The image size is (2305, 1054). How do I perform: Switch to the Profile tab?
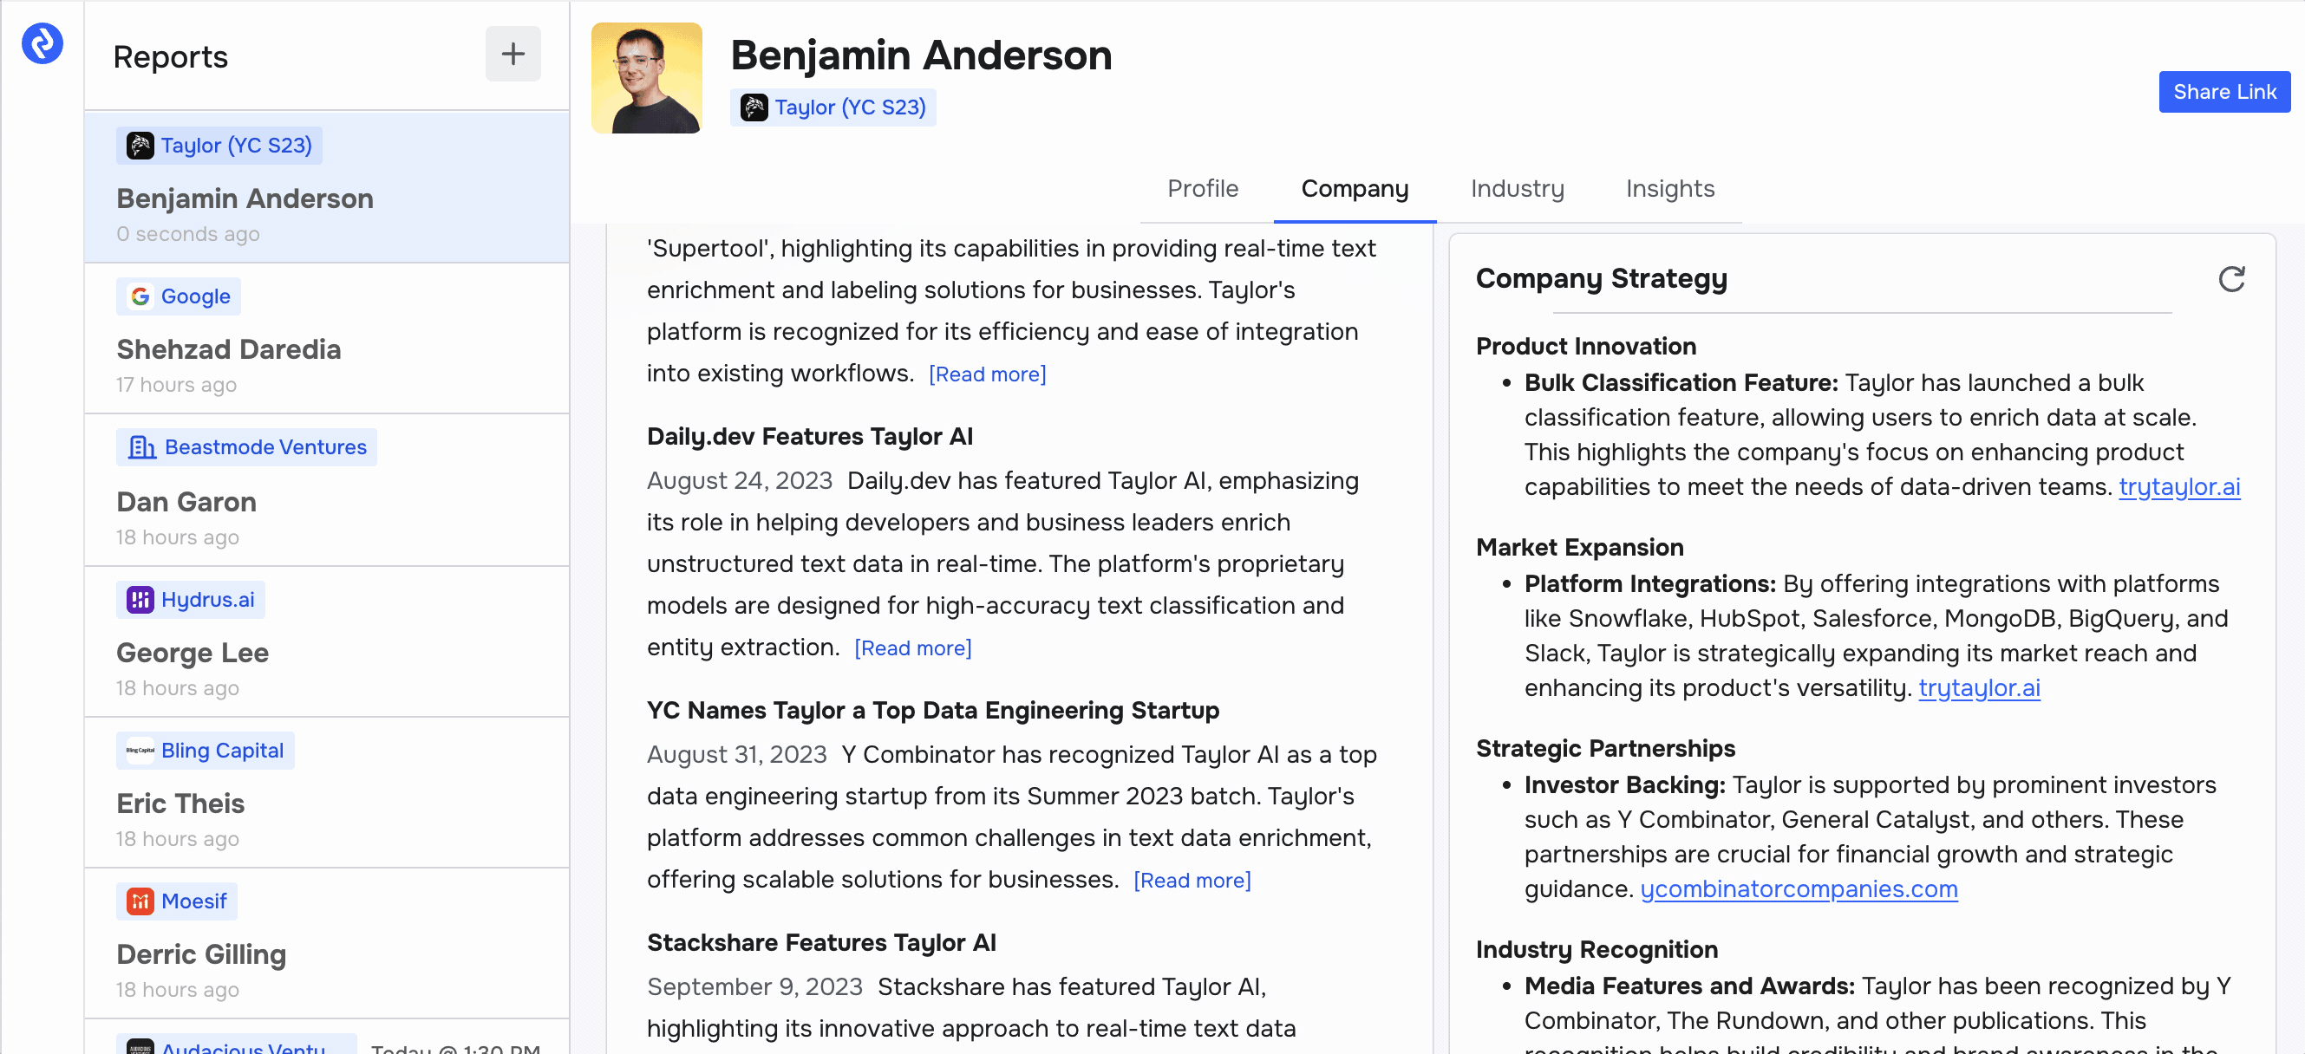coord(1203,189)
